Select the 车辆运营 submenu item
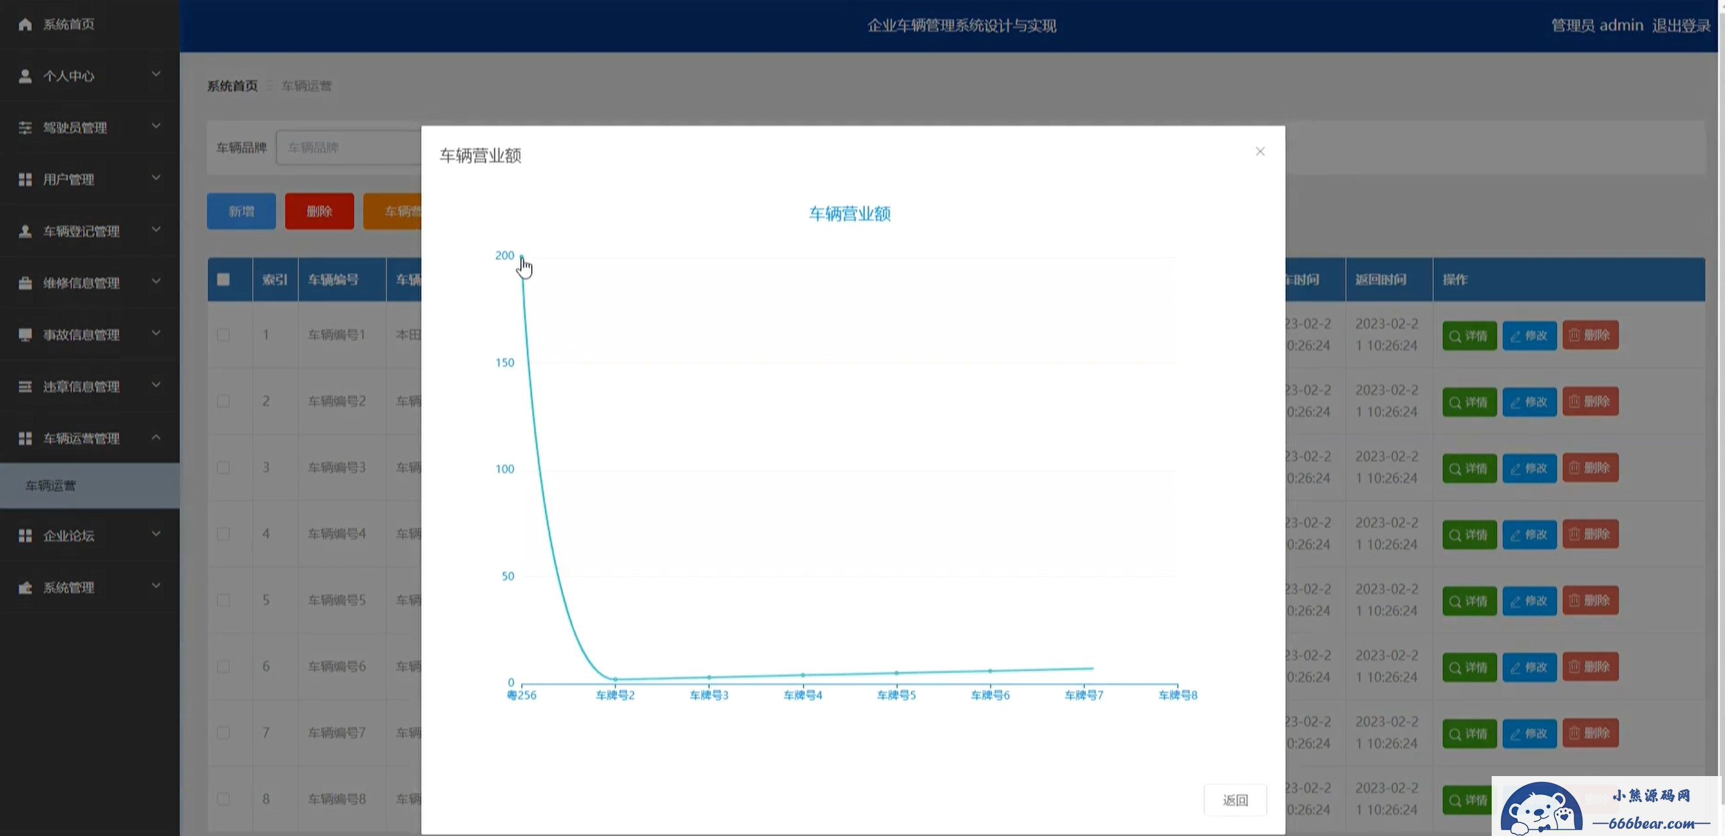This screenshot has height=836, width=1725. point(90,486)
